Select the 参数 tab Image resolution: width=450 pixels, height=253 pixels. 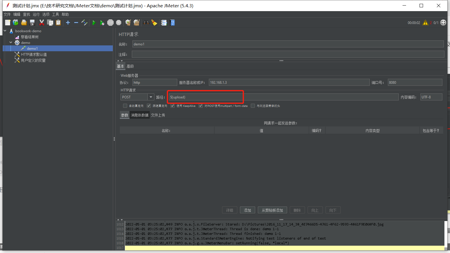125,115
